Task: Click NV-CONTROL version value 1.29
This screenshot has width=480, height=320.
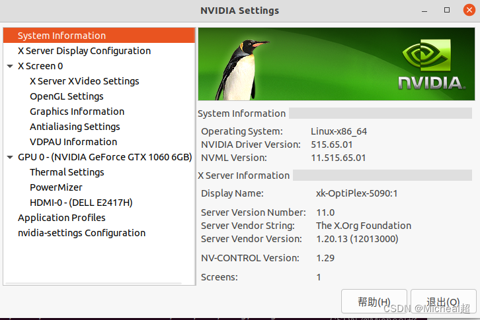Action: pyautogui.click(x=325, y=258)
